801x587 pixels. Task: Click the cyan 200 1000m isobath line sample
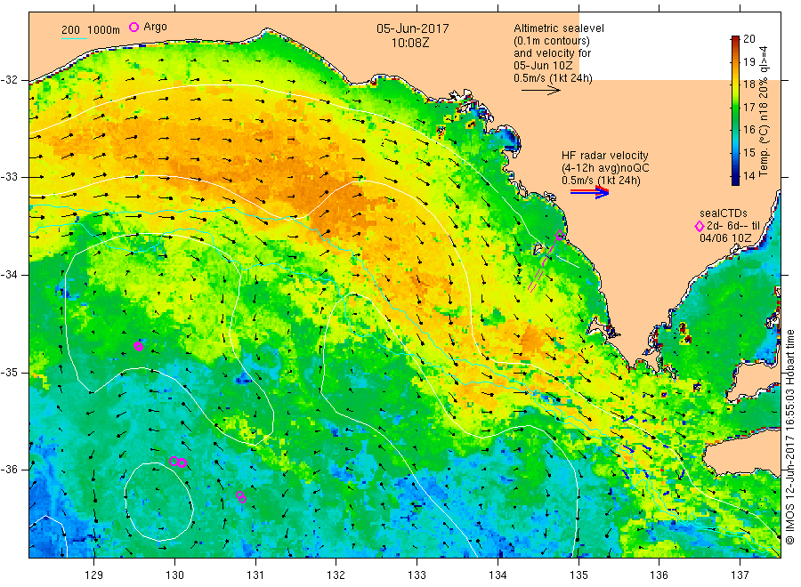74,38
